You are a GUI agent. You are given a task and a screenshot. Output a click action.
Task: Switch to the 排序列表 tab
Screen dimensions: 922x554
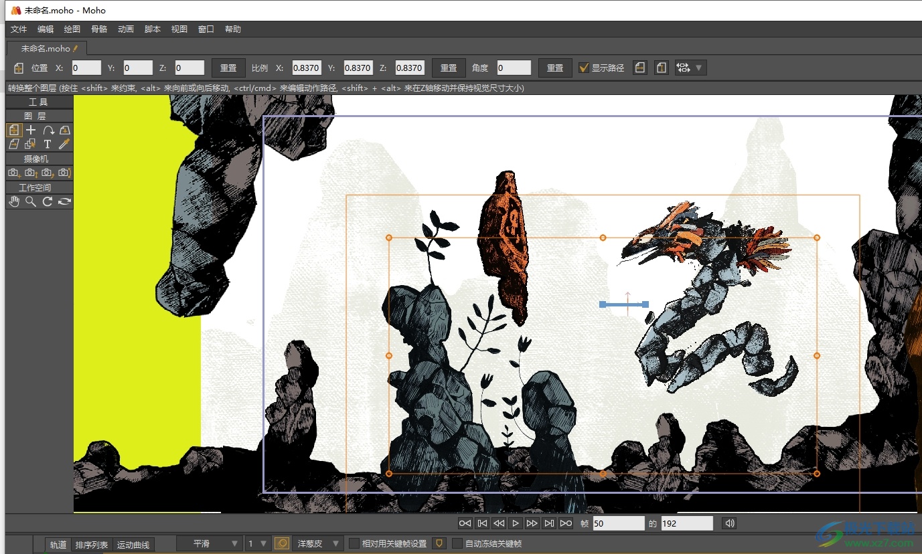pos(92,545)
